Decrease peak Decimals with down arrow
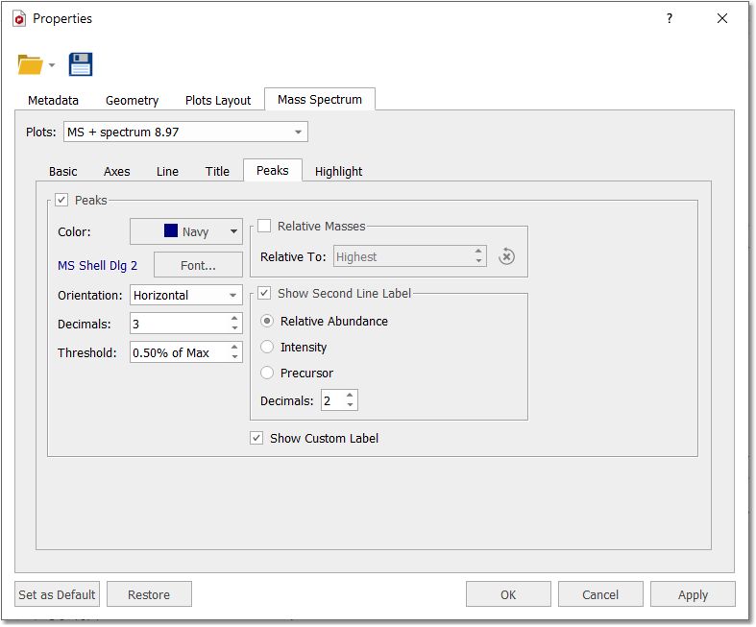The width and height of the screenshot is (756, 627). 234,328
